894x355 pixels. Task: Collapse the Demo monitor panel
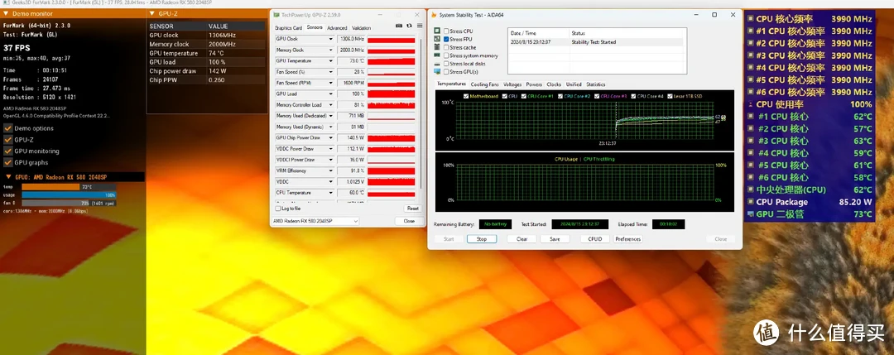click(x=6, y=14)
